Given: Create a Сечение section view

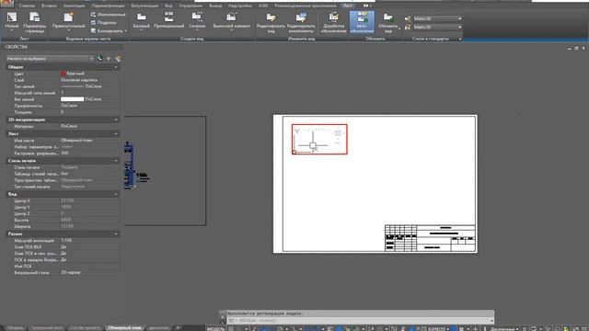Looking at the screenshot, I should click(197, 21).
